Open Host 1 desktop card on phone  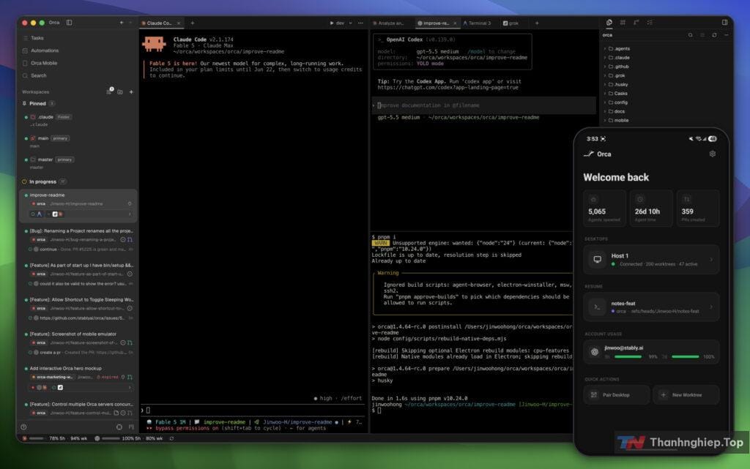point(651,259)
